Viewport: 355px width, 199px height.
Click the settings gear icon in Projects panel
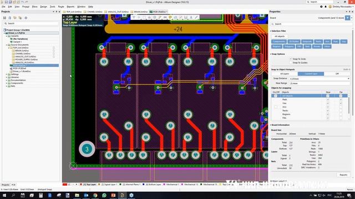(26, 18)
